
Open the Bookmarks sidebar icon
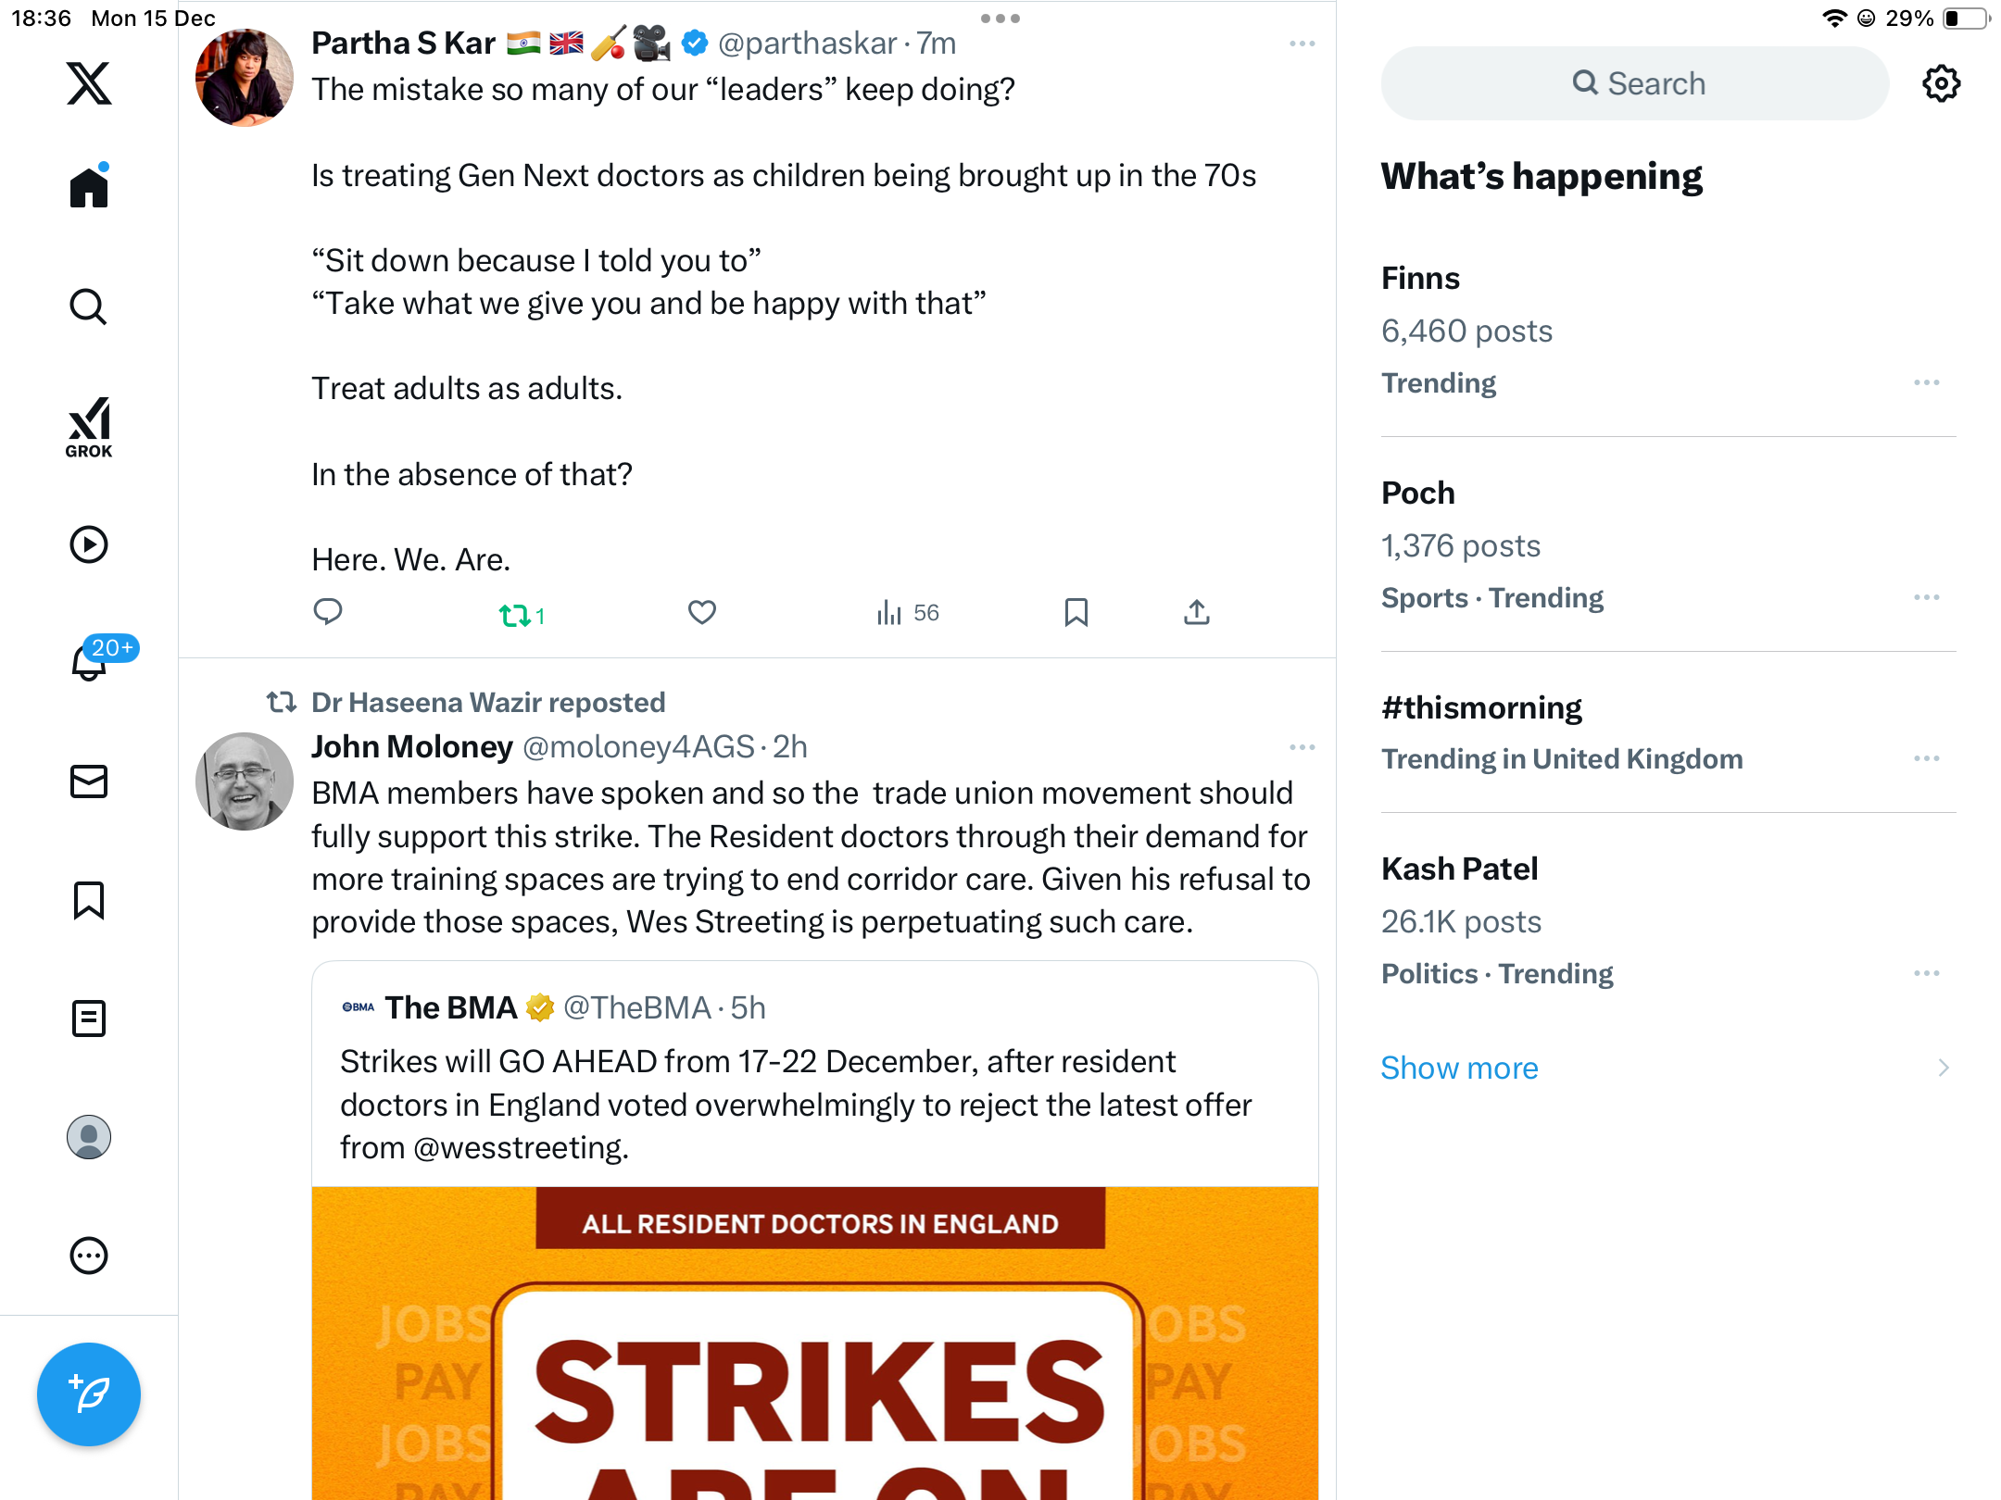tap(89, 900)
